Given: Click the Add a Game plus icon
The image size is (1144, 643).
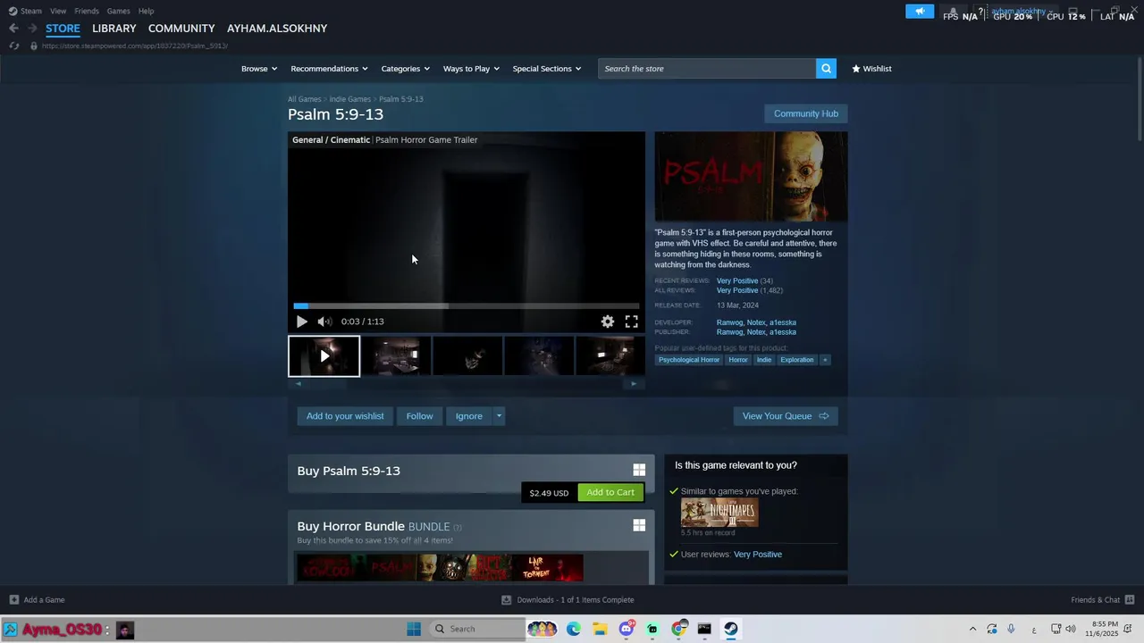Looking at the screenshot, I should (x=13, y=600).
